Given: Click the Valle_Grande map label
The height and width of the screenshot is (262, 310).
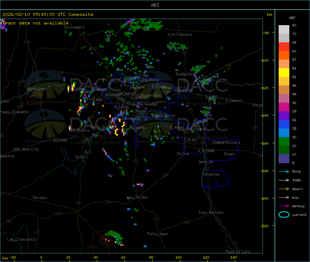Looking at the screenshot, I should coord(102,127).
